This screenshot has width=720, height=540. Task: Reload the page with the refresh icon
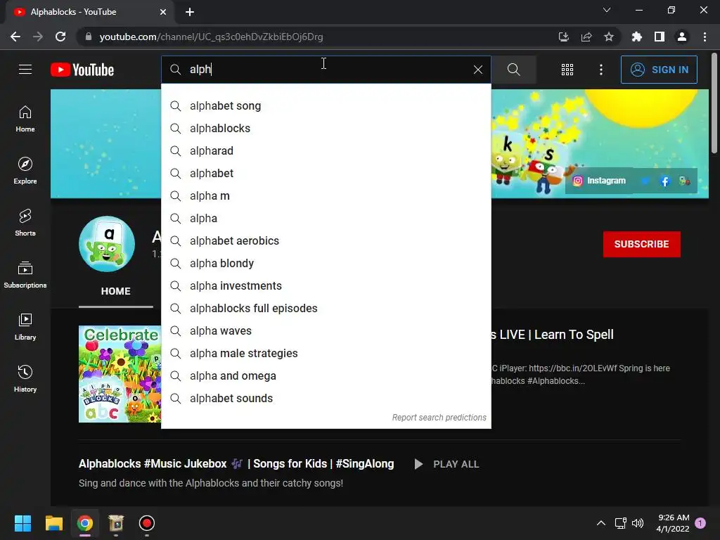coord(60,37)
